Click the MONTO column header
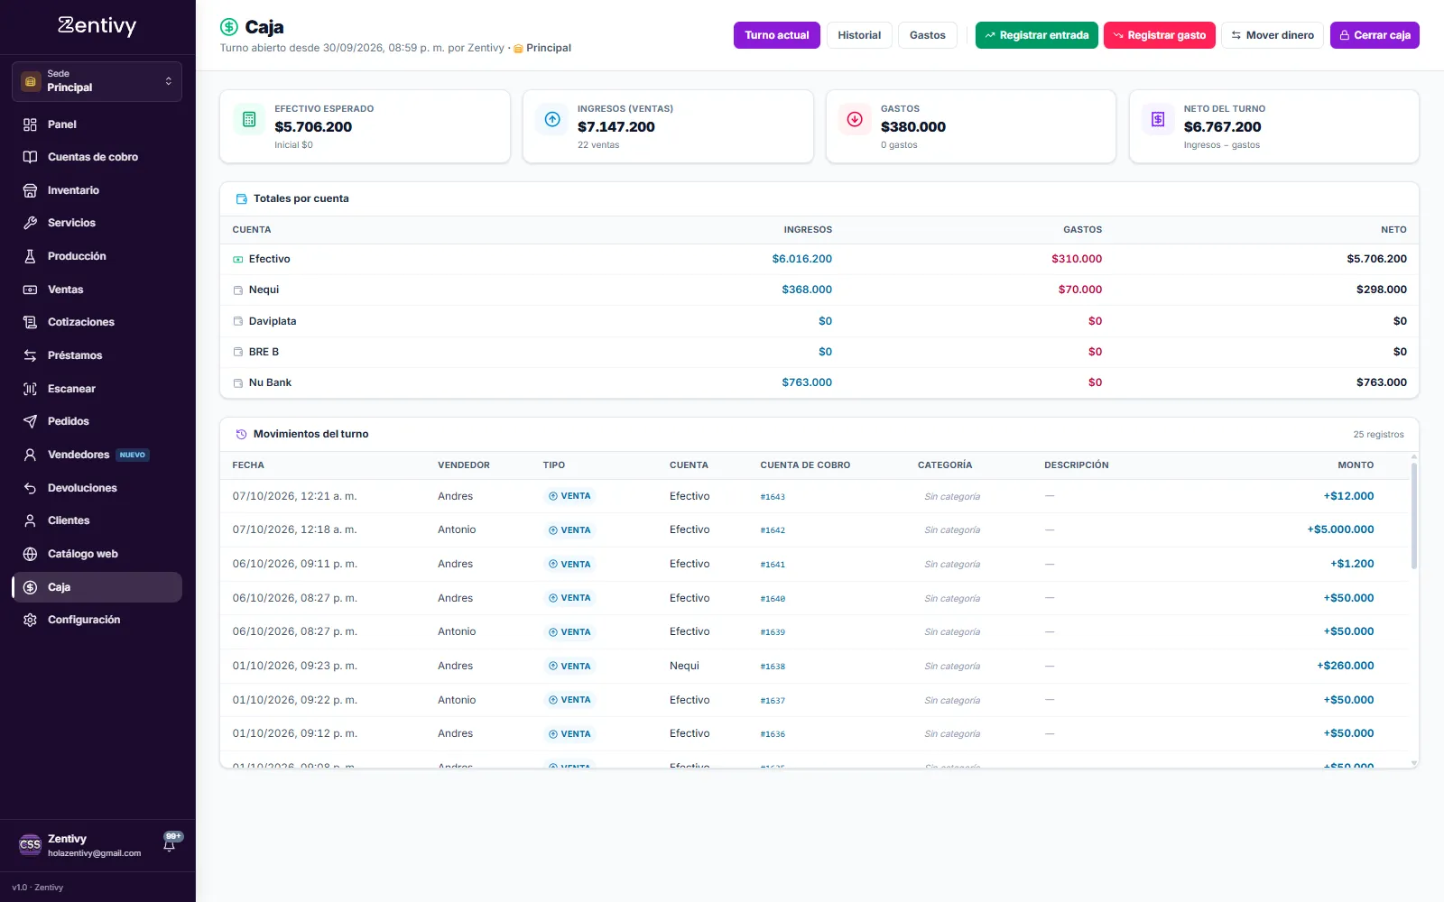This screenshot has height=902, width=1444. coord(1356,465)
